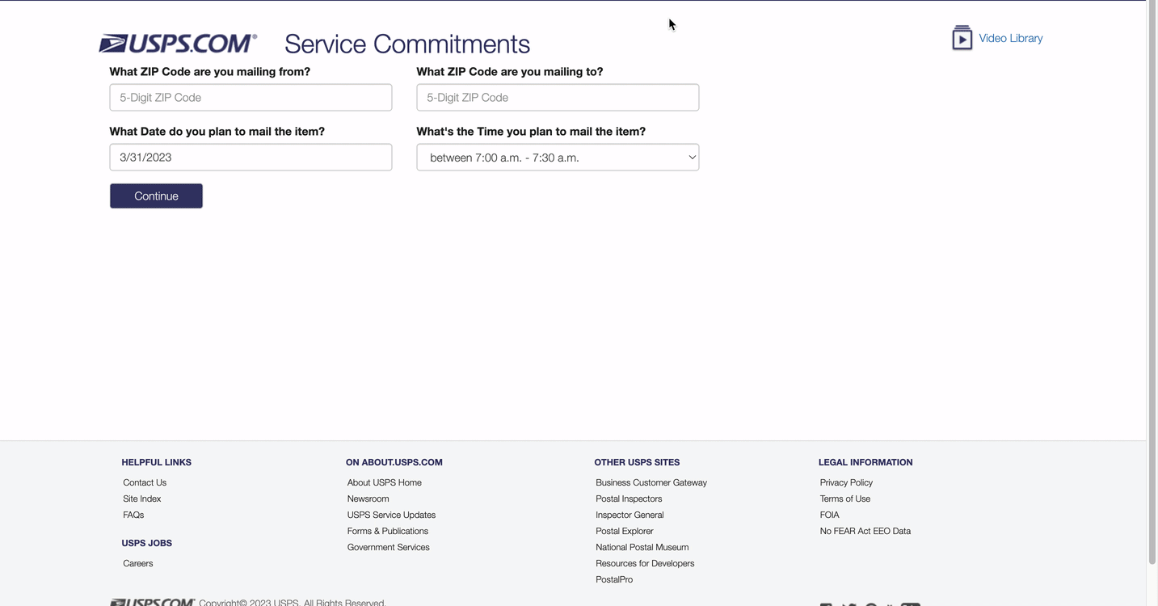Open the Contact Us link
This screenshot has width=1158, height=606.
[145, 482]
